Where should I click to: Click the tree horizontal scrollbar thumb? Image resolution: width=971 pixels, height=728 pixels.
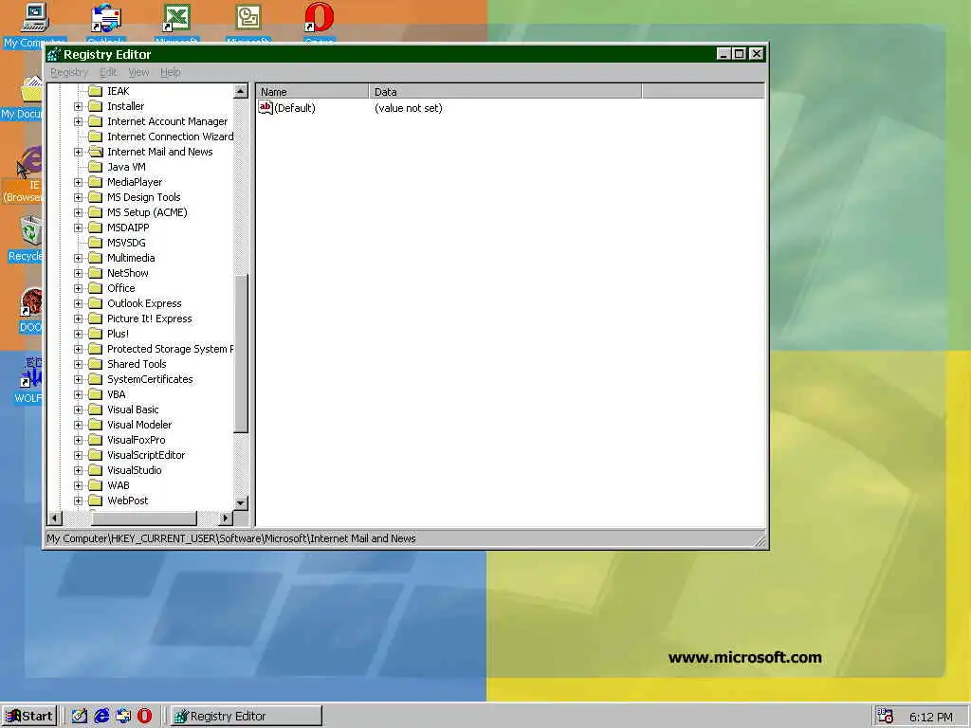tap(143, 518)
